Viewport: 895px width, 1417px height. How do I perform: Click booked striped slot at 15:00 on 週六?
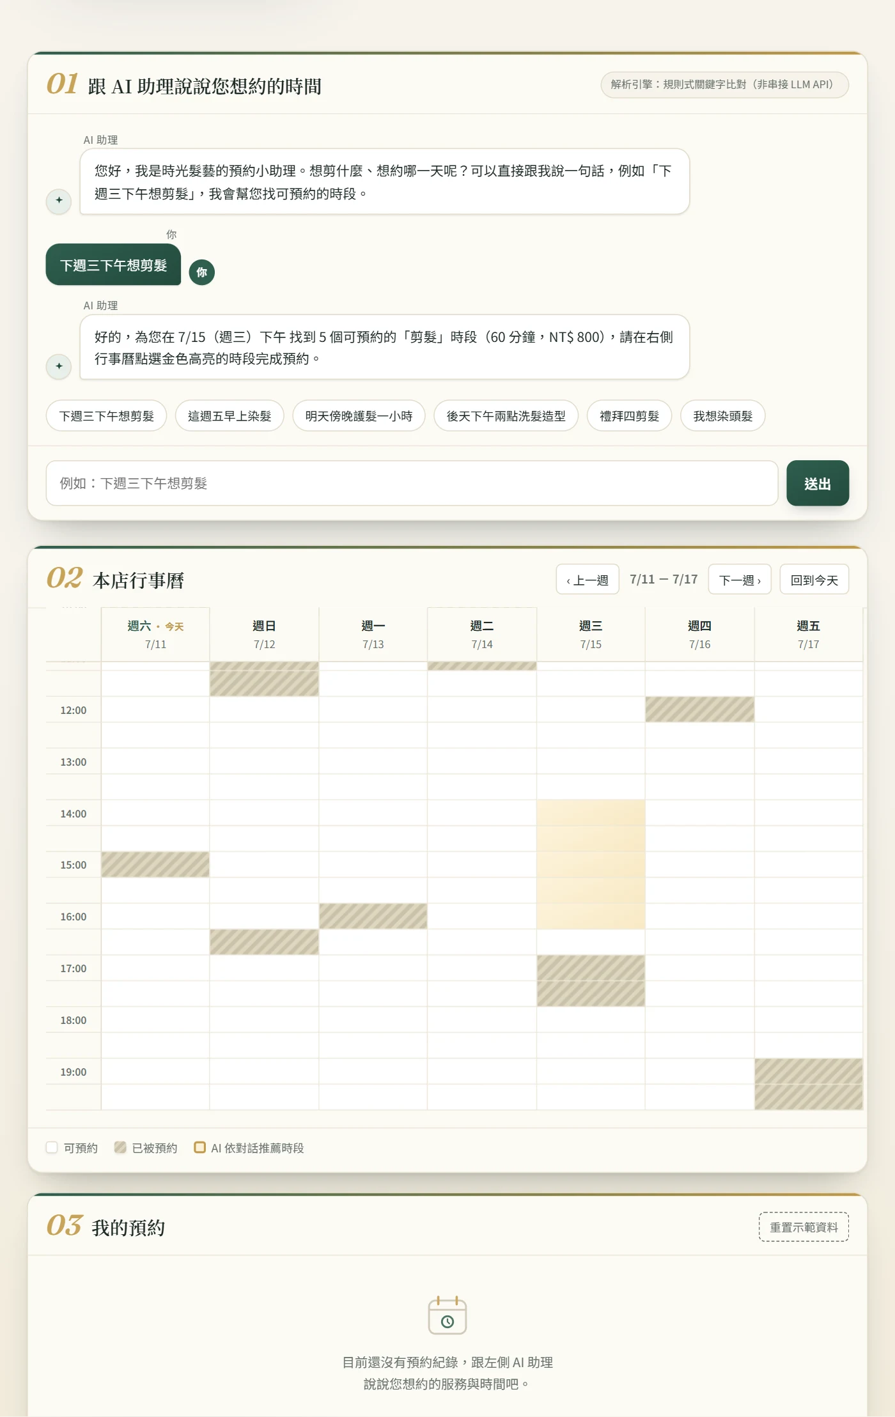[155, 865]
